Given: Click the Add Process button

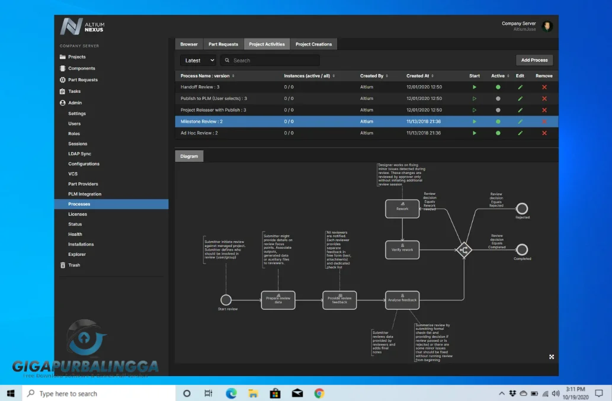Looking at the screenshot, I should click(534, 60).
